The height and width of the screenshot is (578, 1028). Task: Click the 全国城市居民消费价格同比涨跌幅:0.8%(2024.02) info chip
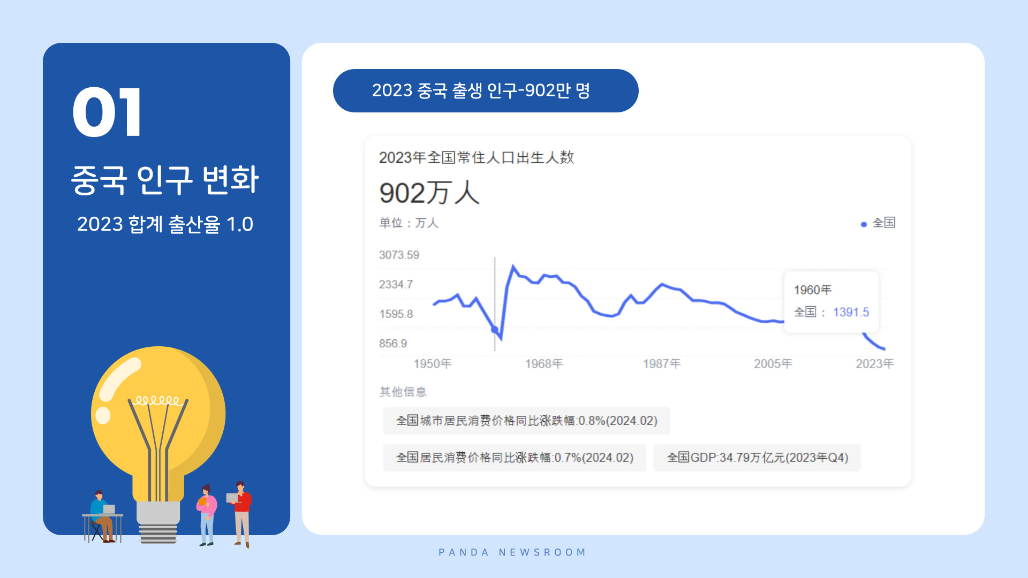tap(526, 421)
